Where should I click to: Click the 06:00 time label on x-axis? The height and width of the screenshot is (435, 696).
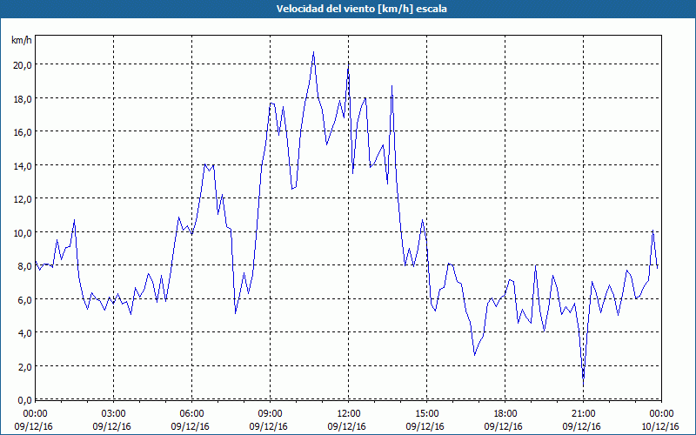(x=191, y=414)
